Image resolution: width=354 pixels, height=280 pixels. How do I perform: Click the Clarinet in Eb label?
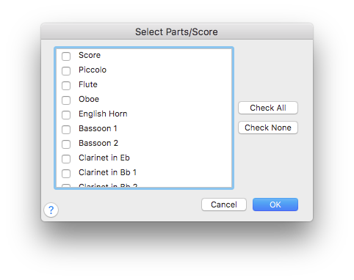click(104, 158)
